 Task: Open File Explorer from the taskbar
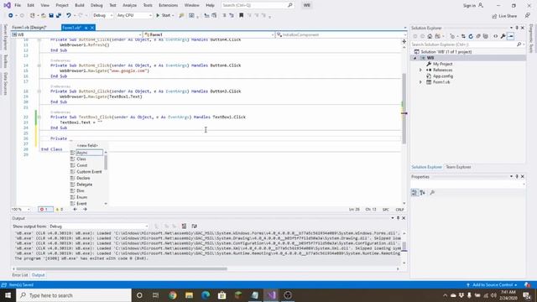click(x=189, y=295)
